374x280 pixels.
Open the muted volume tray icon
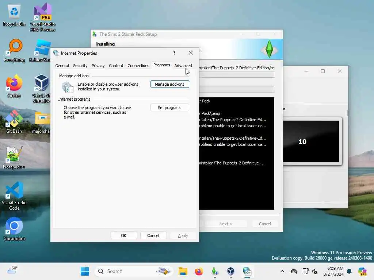point(315,271)
